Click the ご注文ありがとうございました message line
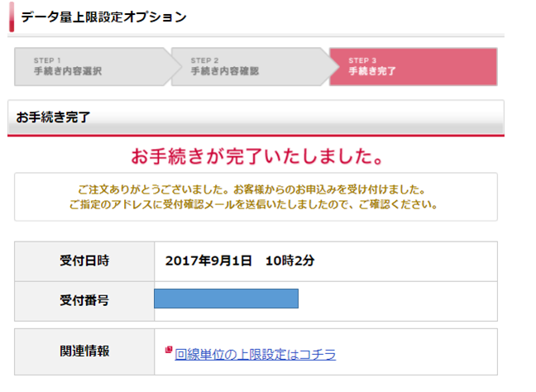The width and height of the screenshot is (536, 392). pos(251,189)
